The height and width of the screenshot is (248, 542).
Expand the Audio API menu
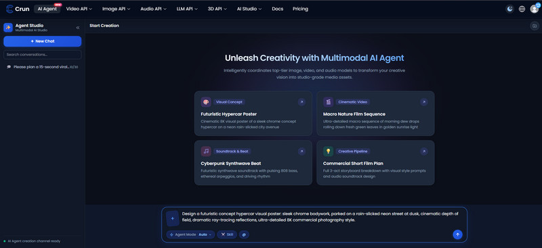[154, 9]
